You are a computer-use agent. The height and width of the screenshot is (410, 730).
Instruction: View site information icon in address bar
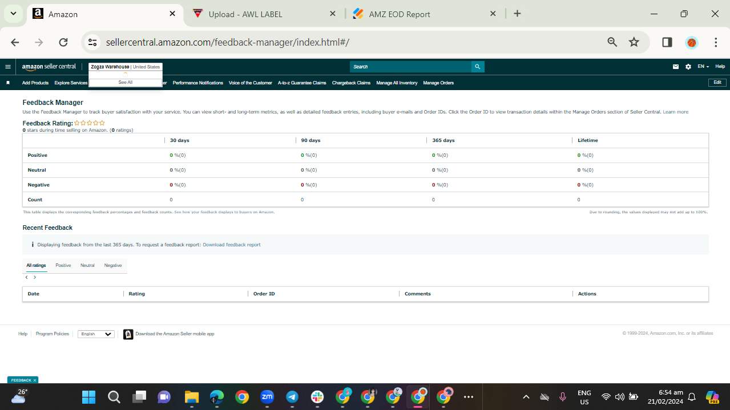(92, 42)
